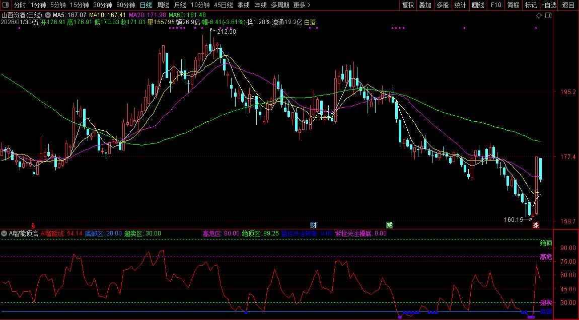579x320 pixels.
Task: Expand the AI智能顶底 indicator dropdown arrow
Action: [x=4, y=233]
